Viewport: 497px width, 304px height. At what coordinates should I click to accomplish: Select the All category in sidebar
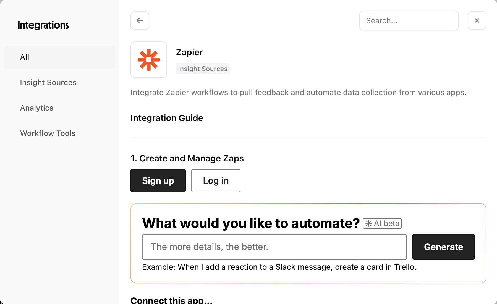60,57
